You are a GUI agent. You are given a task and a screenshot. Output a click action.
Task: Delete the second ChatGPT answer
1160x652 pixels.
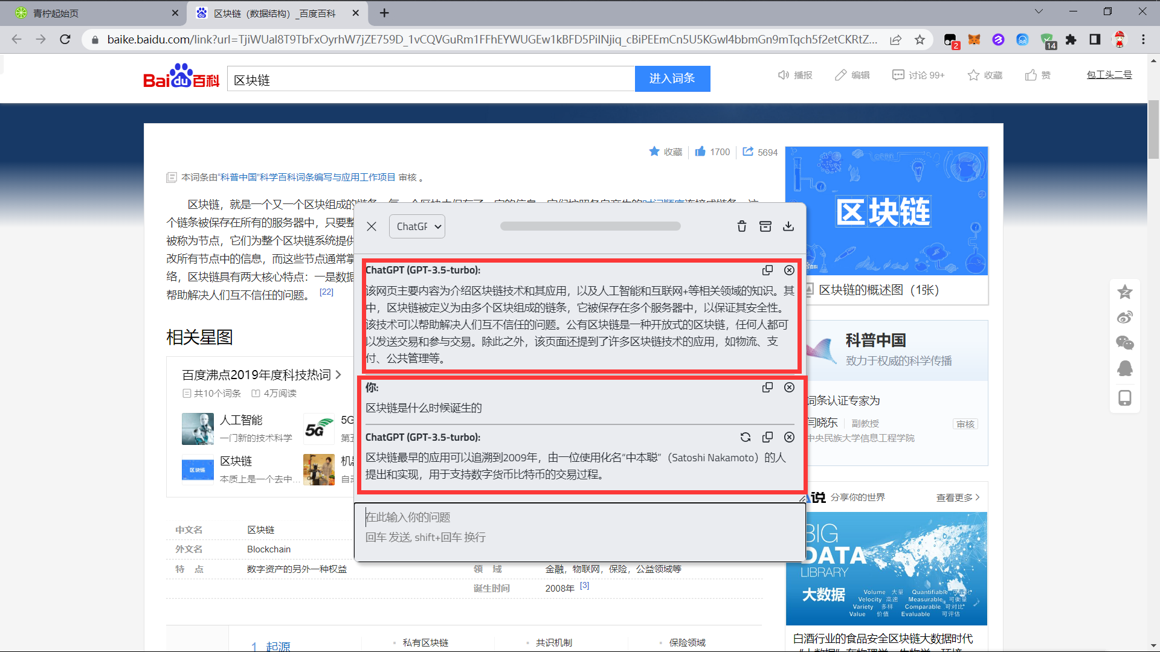pos(789,437)
